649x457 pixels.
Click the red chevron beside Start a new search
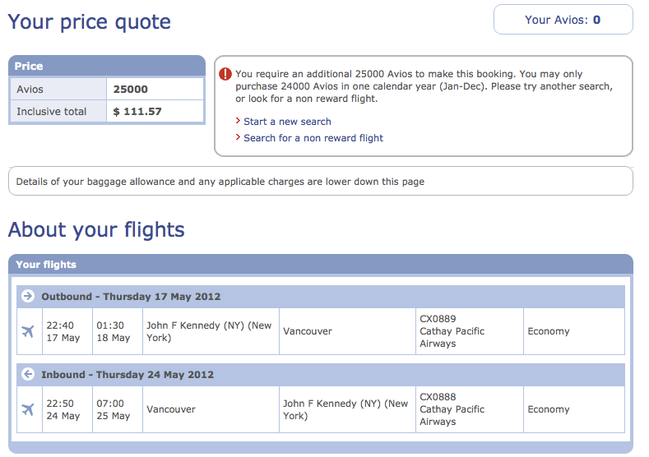click(x=238, y=121)
